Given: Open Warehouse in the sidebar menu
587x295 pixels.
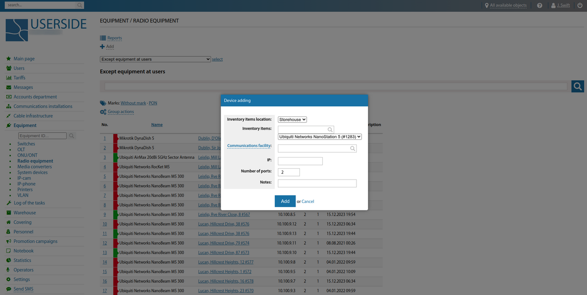Looking at the screenshot, I should click(x=24, y=213).
